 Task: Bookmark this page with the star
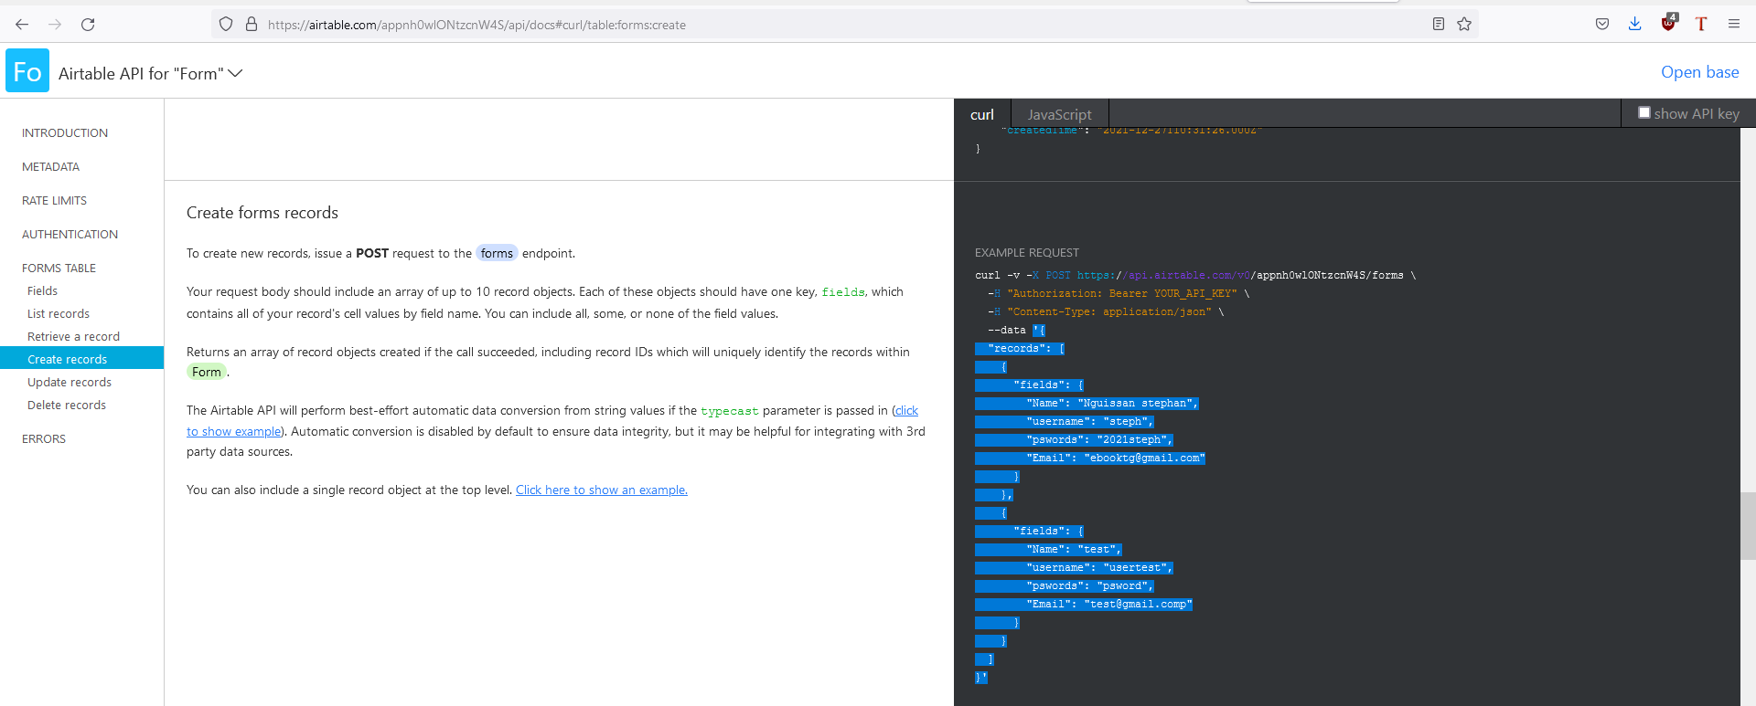click(1464, 25)
